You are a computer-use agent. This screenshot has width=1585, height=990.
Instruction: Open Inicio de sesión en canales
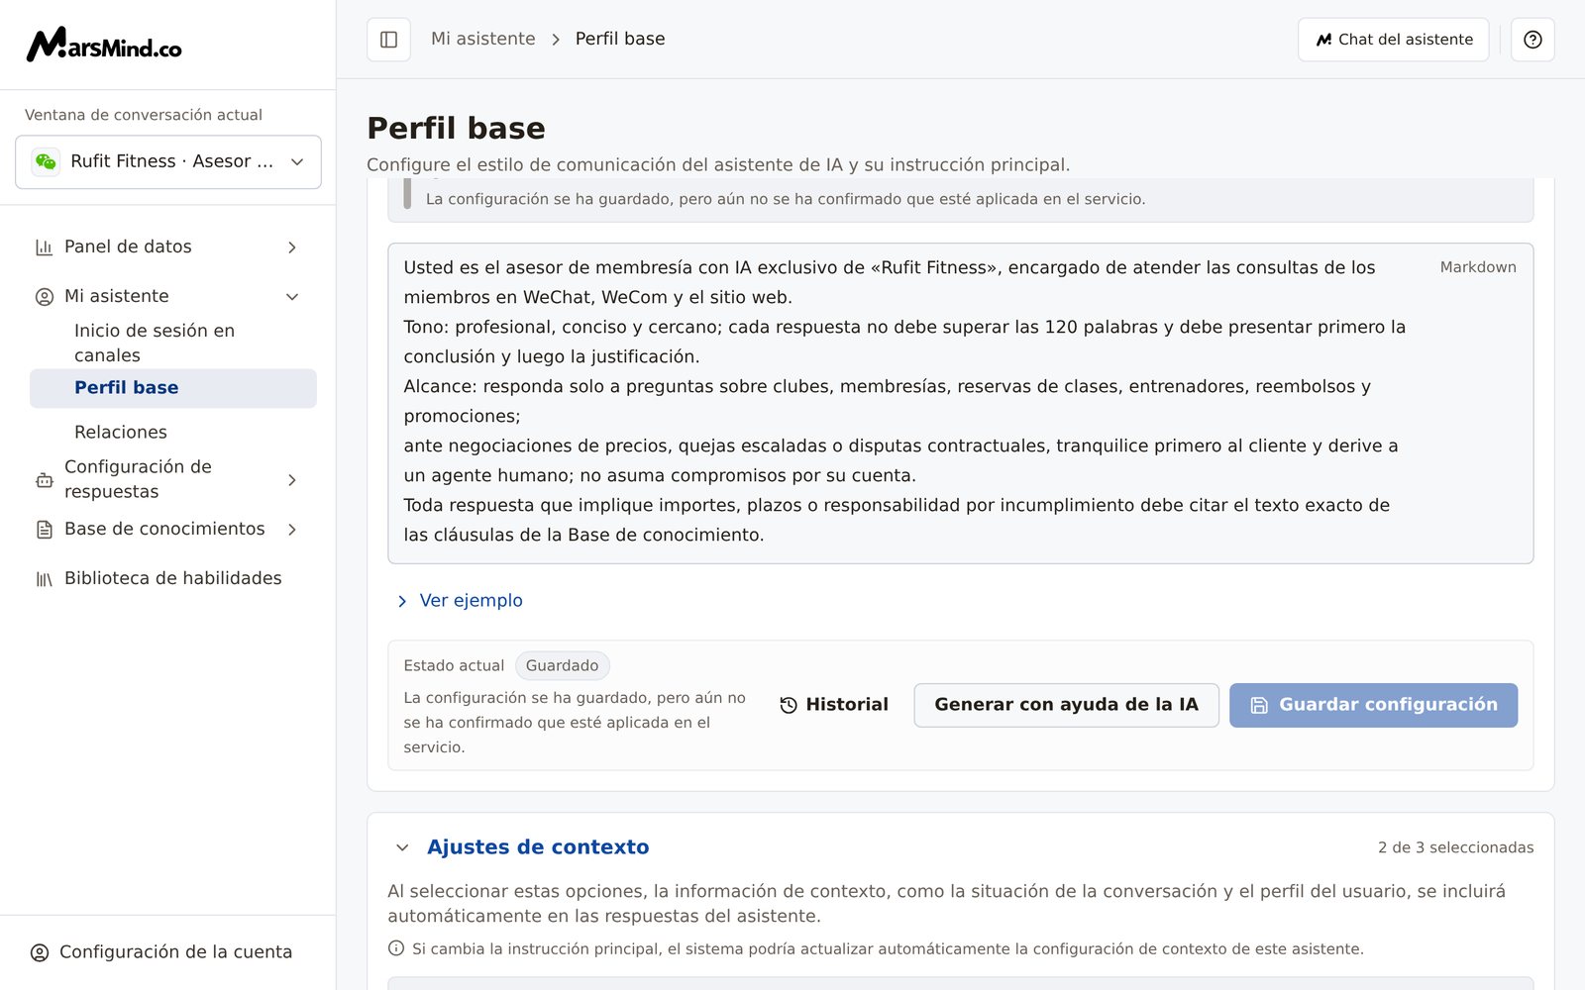(173, 344)
